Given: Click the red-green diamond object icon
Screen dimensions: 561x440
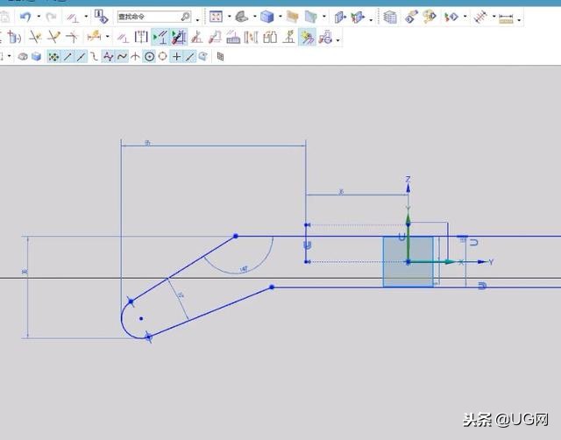Looking at the screenshot, I should (x=451, y=17).
